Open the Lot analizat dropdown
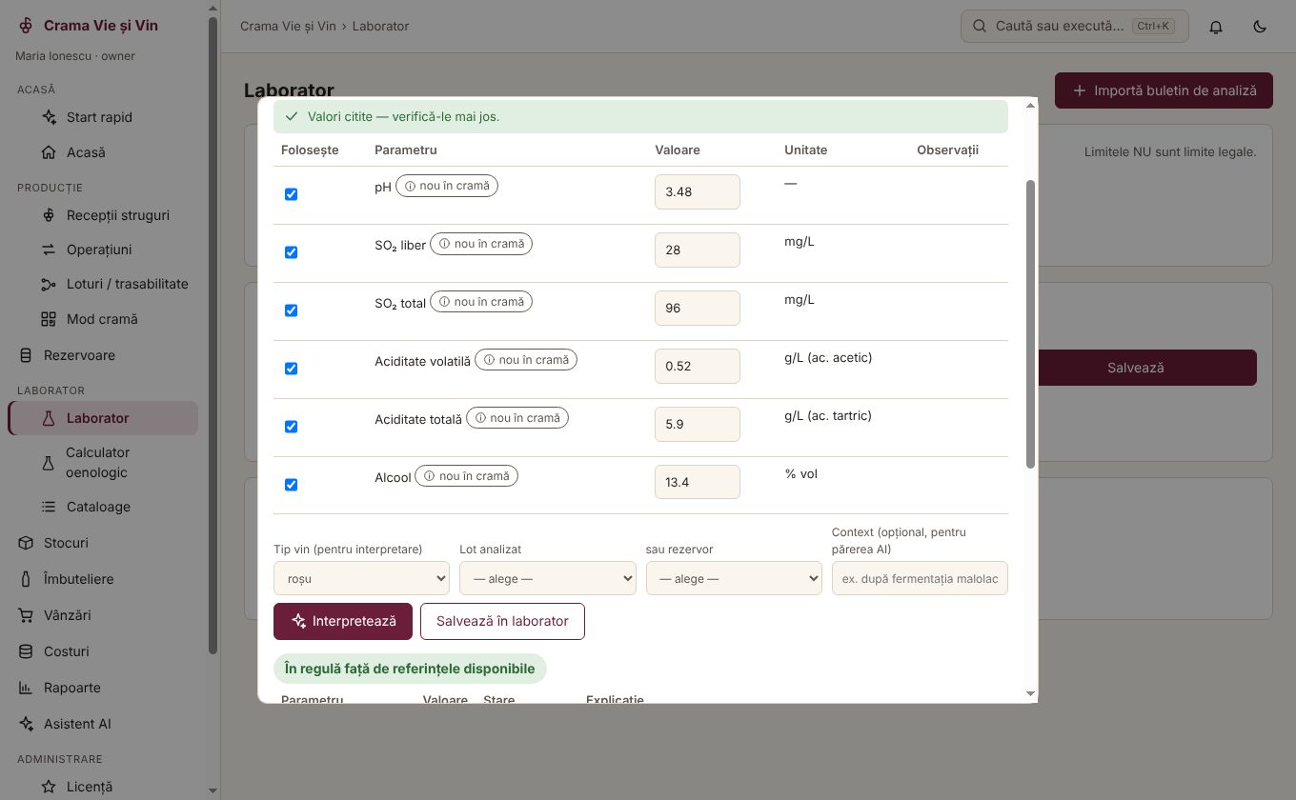 [548, 578]
